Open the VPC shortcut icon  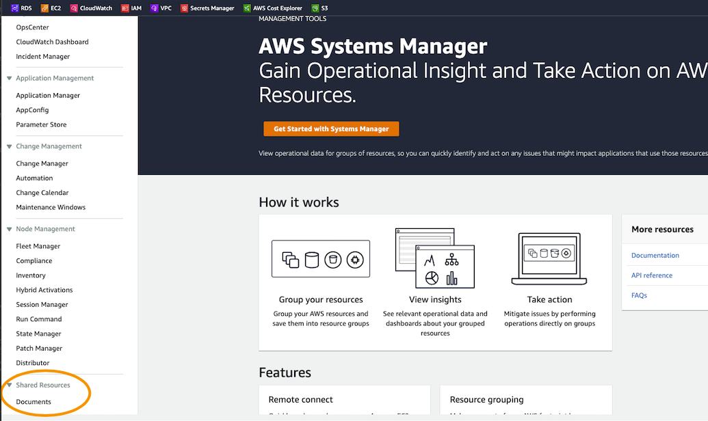coord(155,8)
